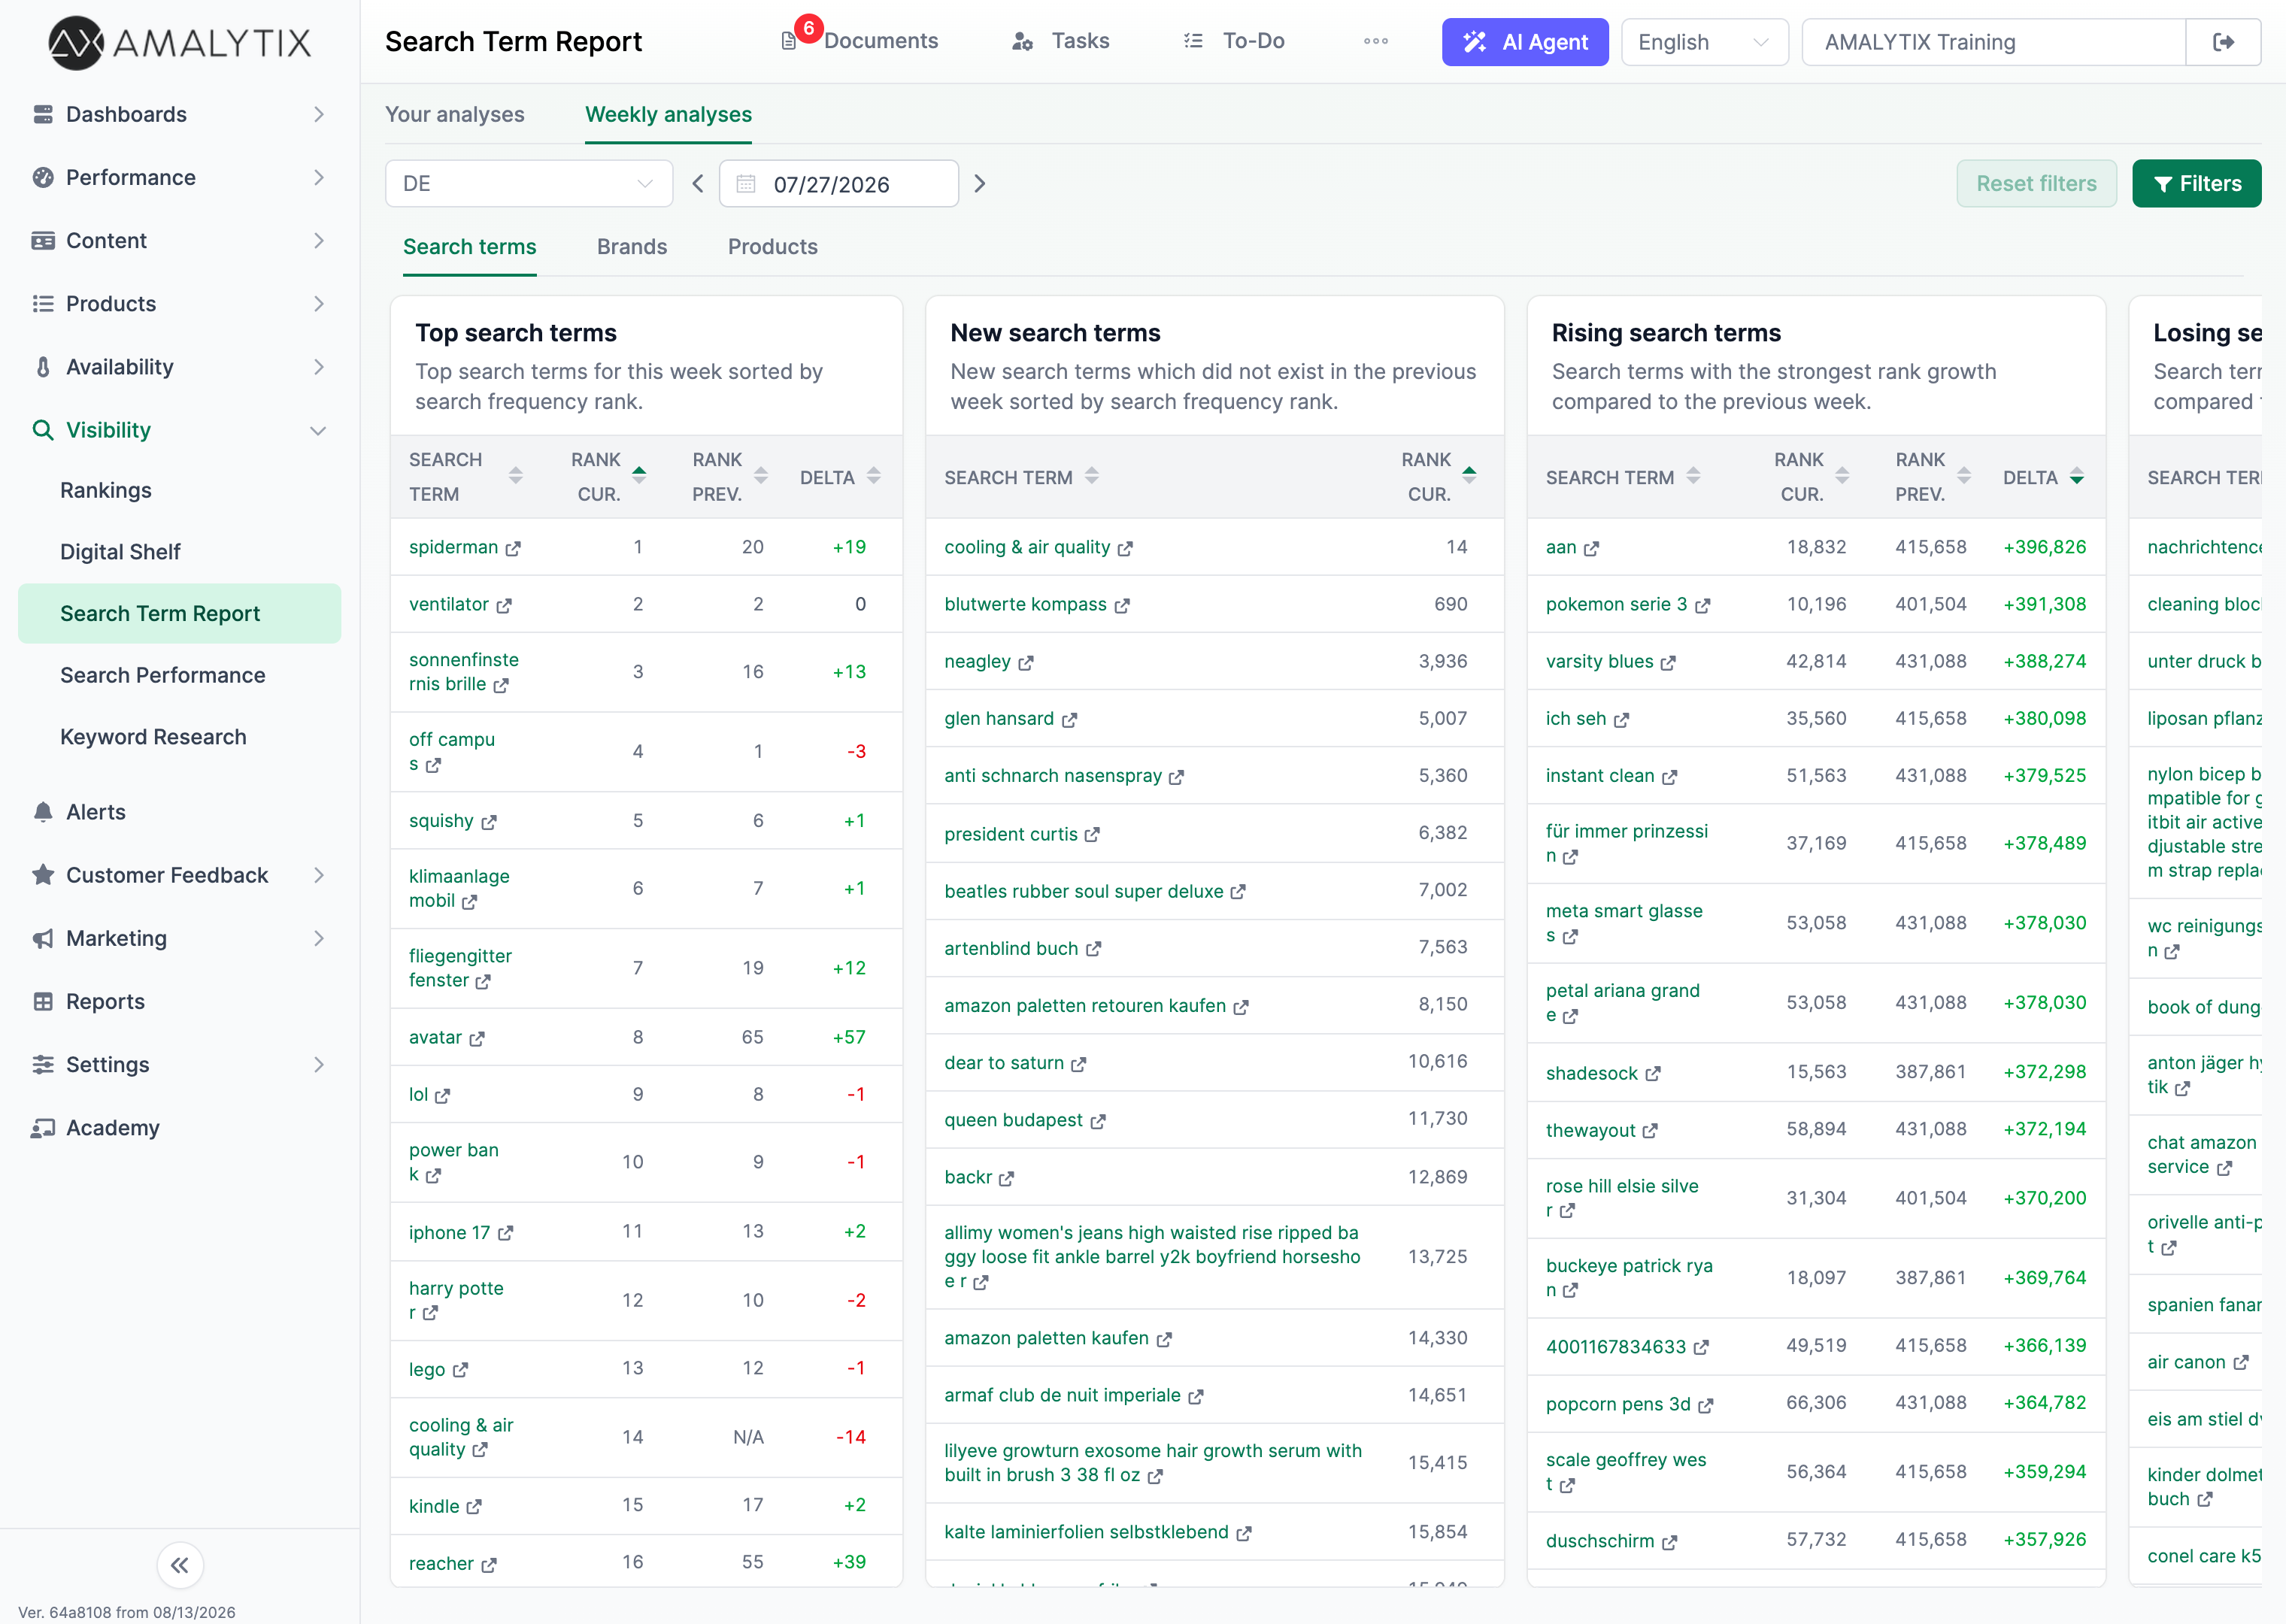The image size is (2286, 1624).
Task: Open external link icon beside lego
Action: [x=460, y=1371]
